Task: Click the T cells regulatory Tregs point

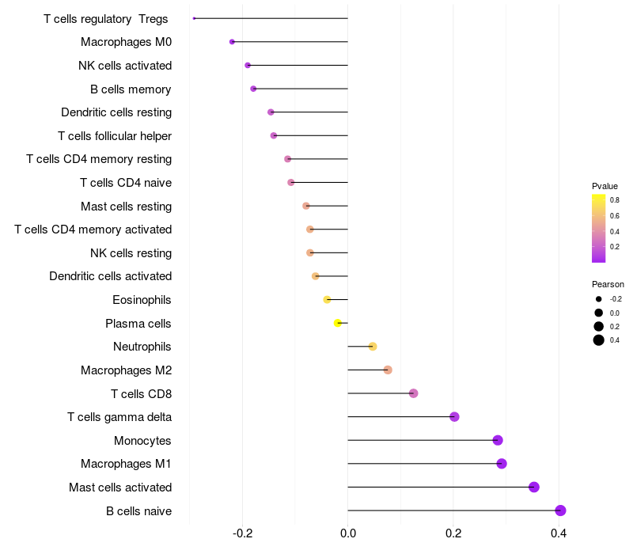Action: tap(194, 18)
